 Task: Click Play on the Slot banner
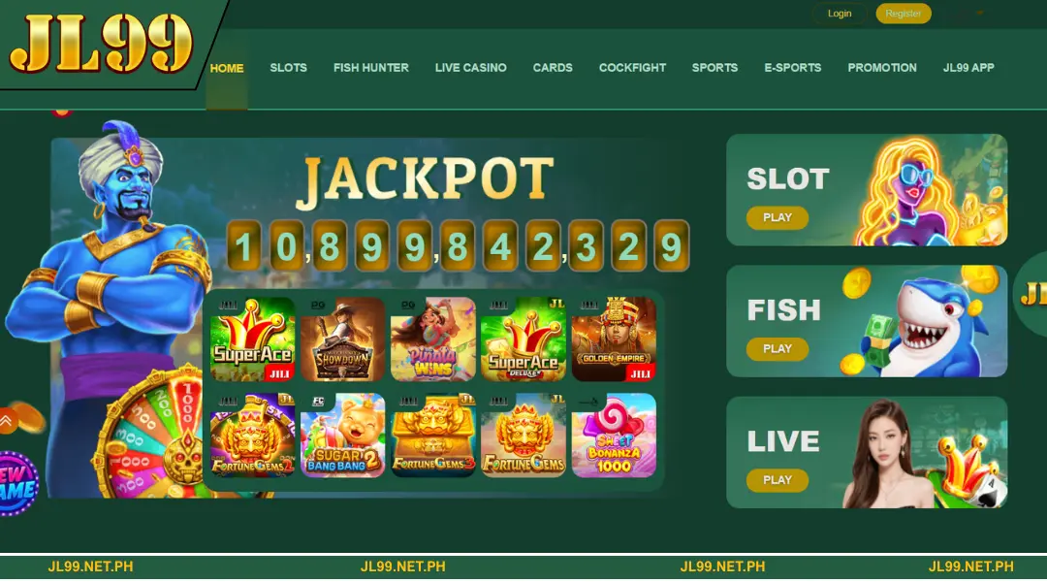pyautogui.click(x=777, y=218)
